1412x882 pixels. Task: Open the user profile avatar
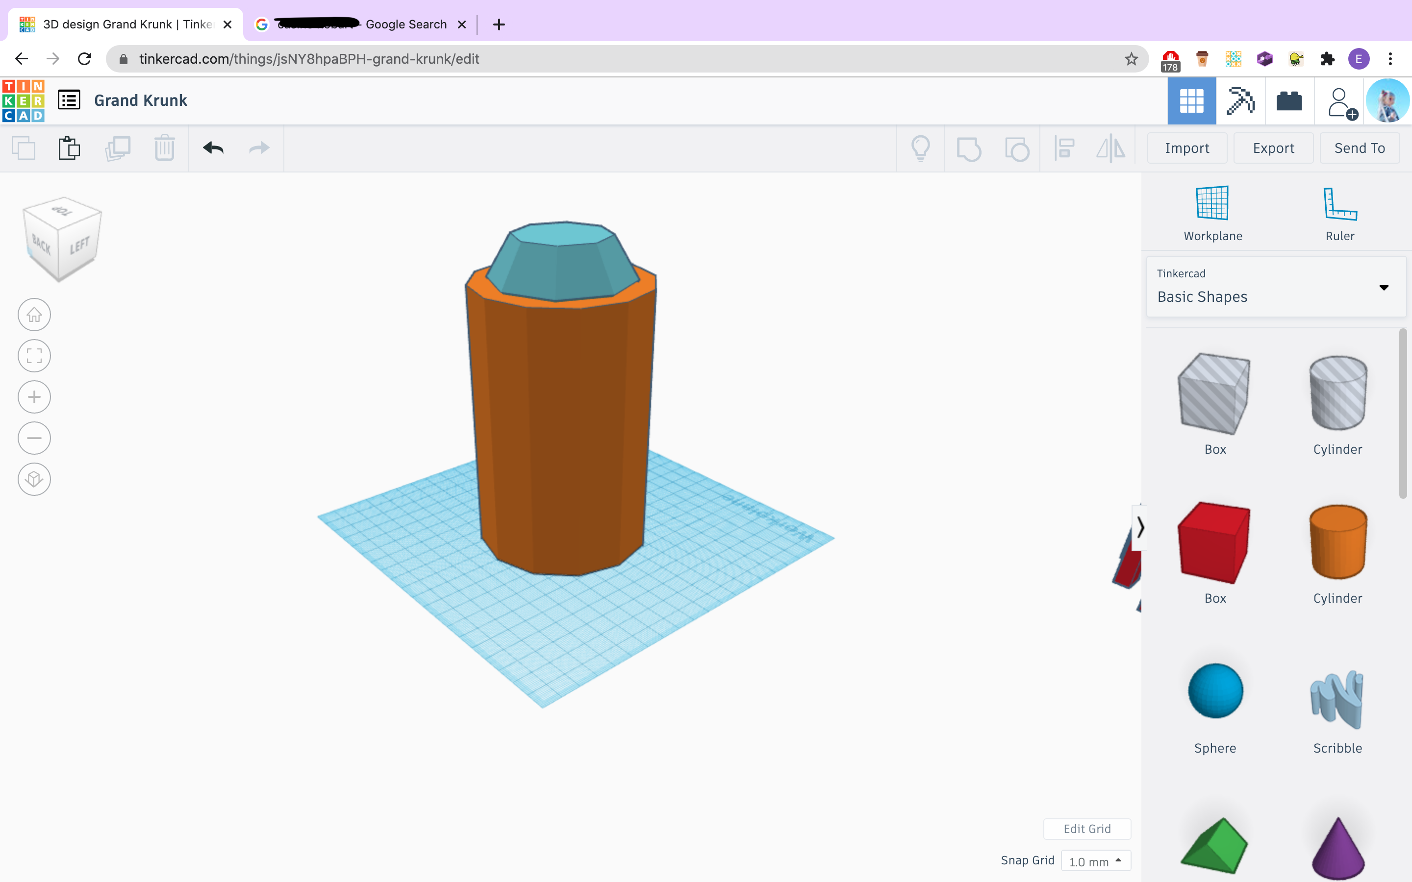point(1388,100)
